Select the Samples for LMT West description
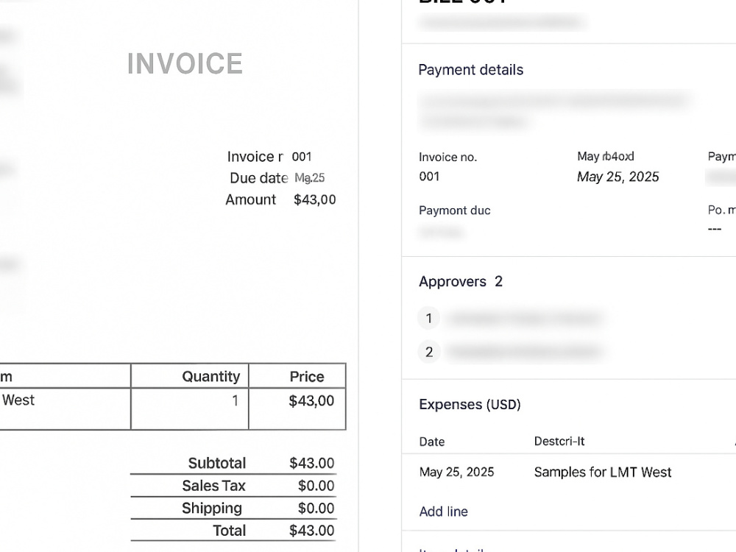 point(603,473)
